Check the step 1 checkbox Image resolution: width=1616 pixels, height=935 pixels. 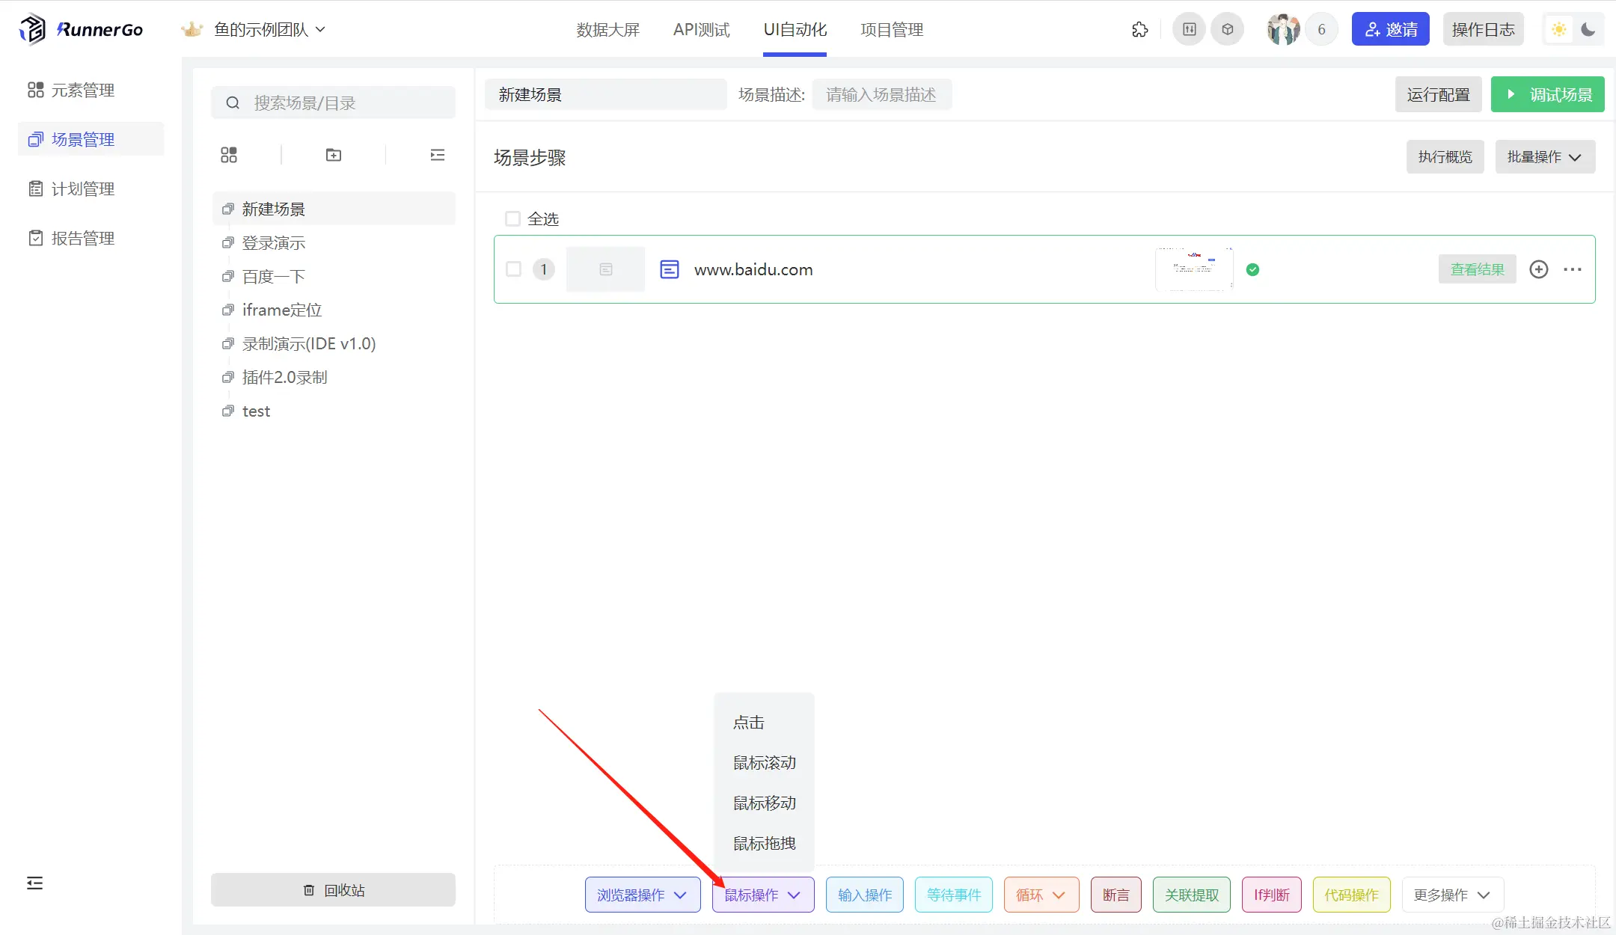513,269
